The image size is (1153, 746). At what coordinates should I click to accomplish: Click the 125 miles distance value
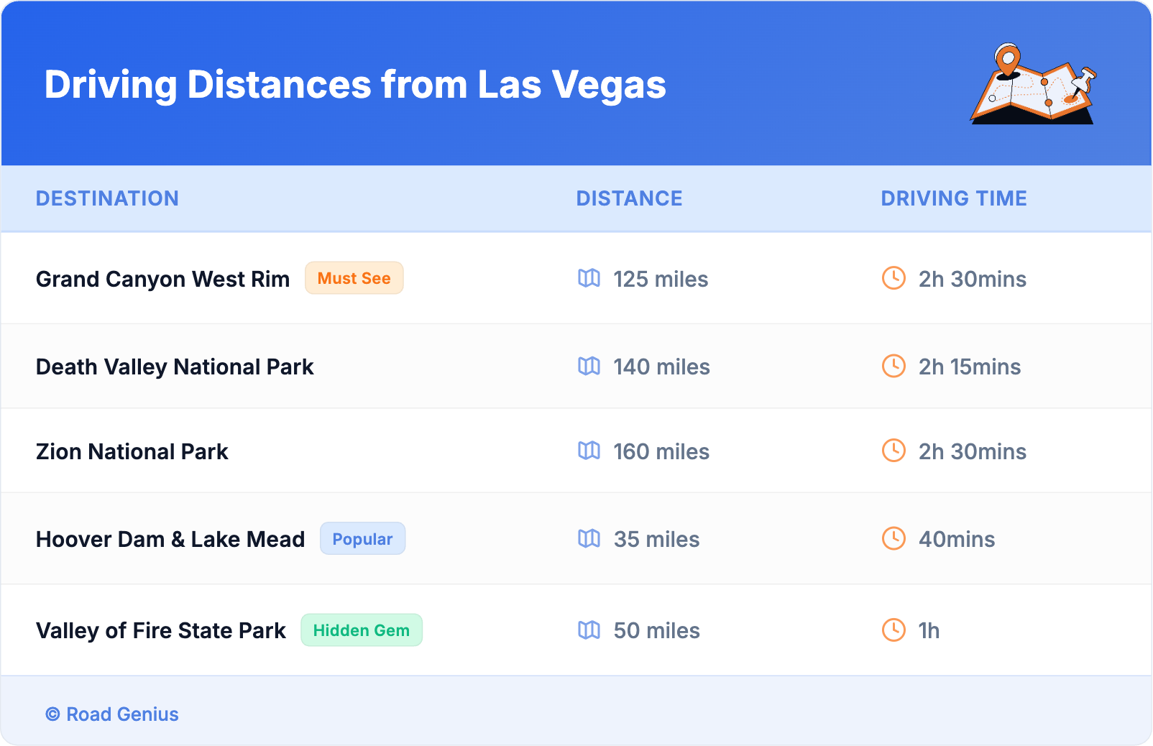661,279
